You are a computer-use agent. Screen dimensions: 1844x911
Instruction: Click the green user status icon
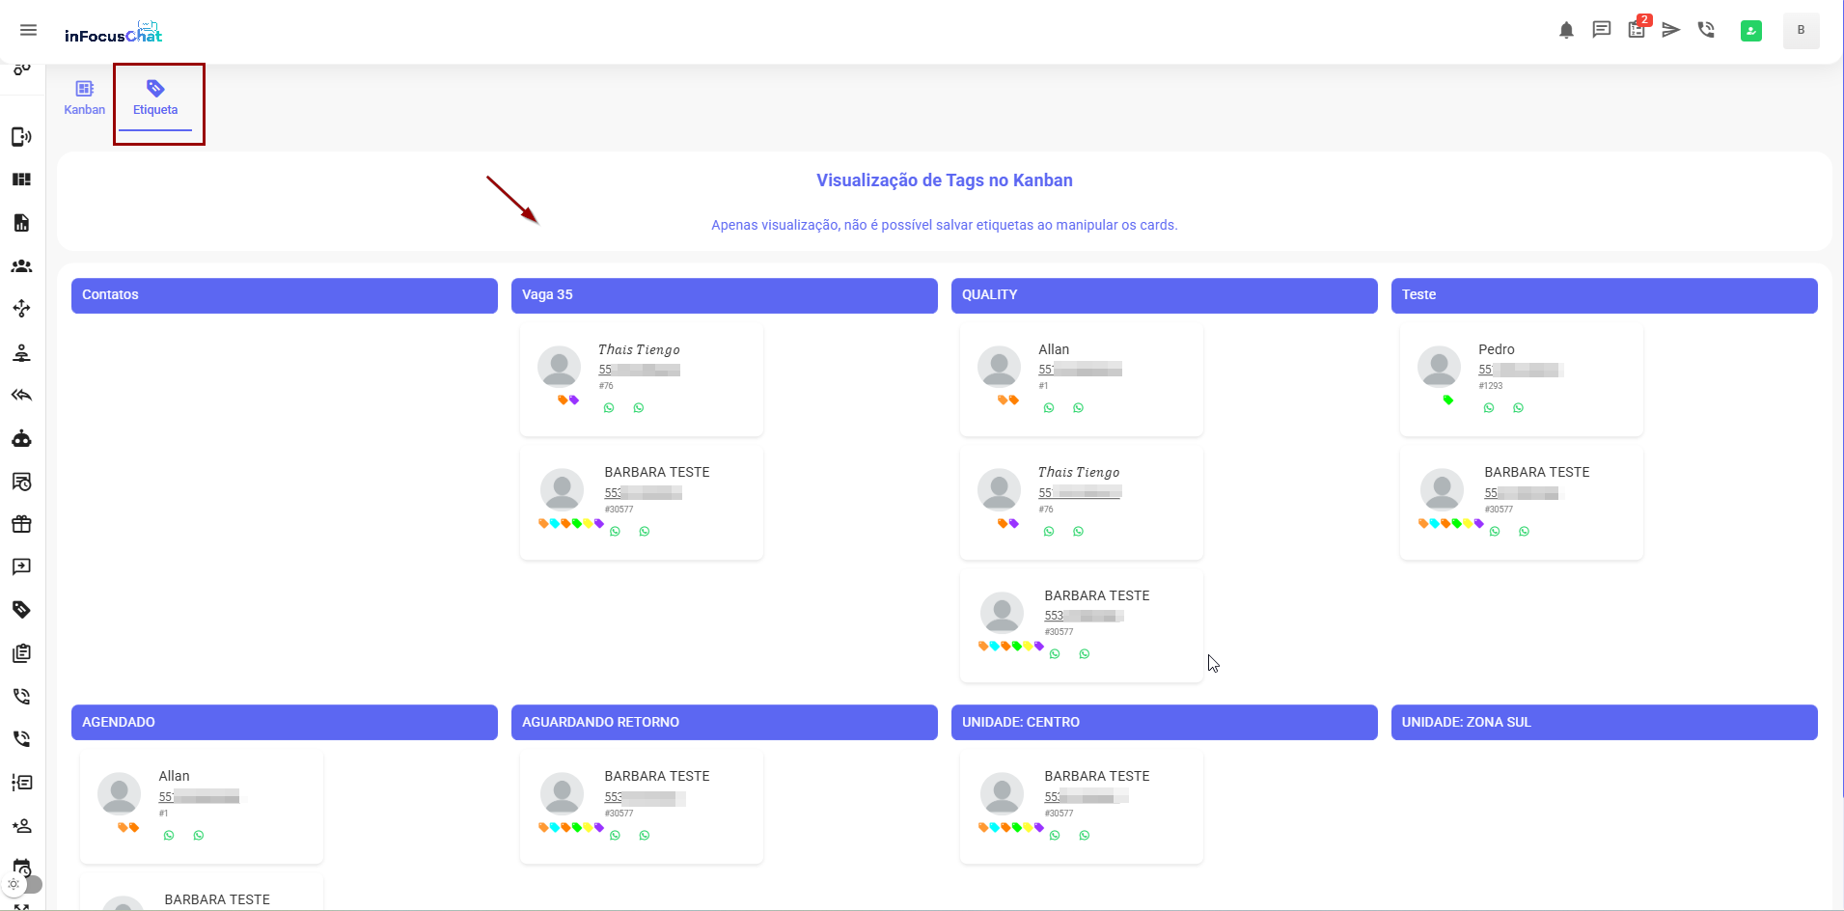pyautogui.click(x=1750, y=31)
